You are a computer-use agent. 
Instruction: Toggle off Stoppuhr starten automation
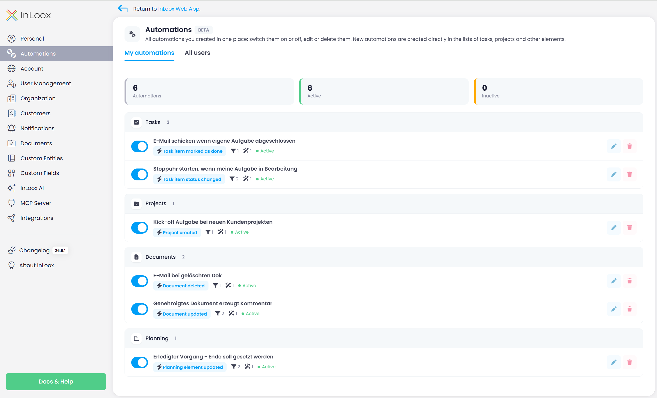click(x=140, y=174)
